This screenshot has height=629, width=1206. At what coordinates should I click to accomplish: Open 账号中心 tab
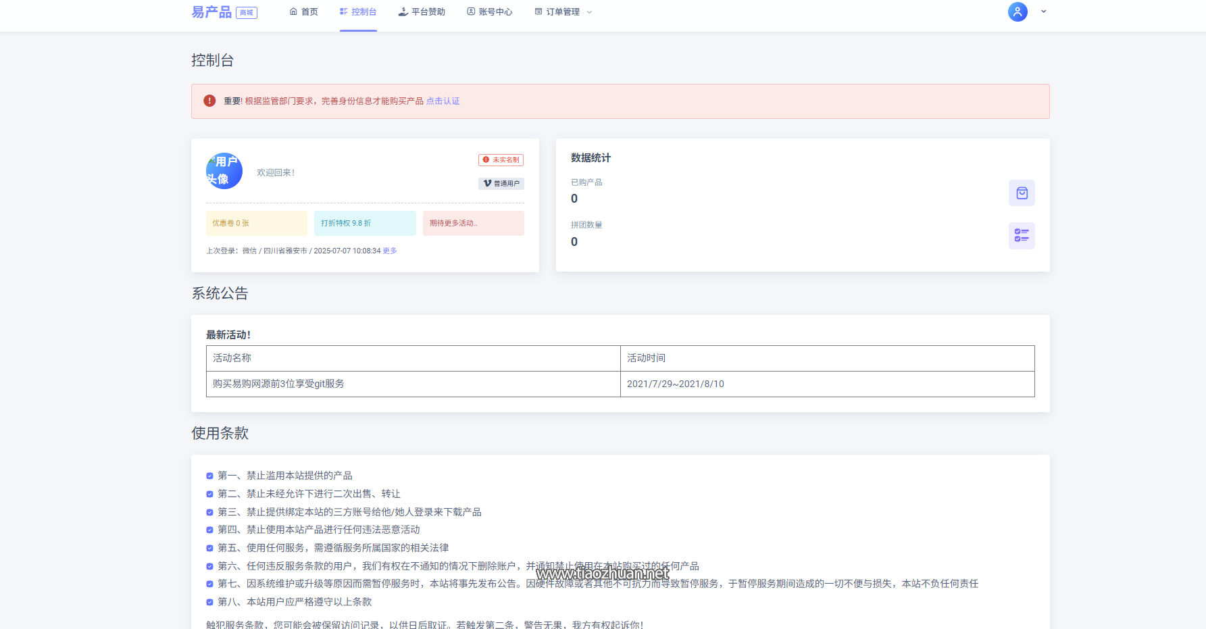tap(490, 12)
